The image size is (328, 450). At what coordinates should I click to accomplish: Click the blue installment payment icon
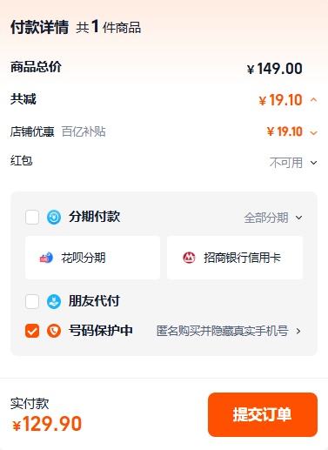coord(54,218)
